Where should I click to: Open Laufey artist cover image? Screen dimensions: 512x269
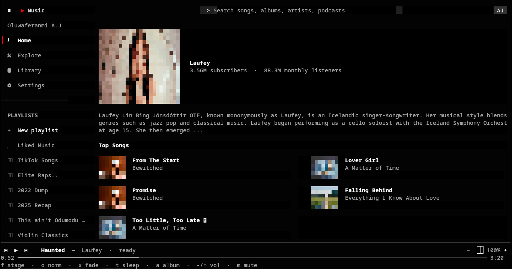click(x=139, y=66)
